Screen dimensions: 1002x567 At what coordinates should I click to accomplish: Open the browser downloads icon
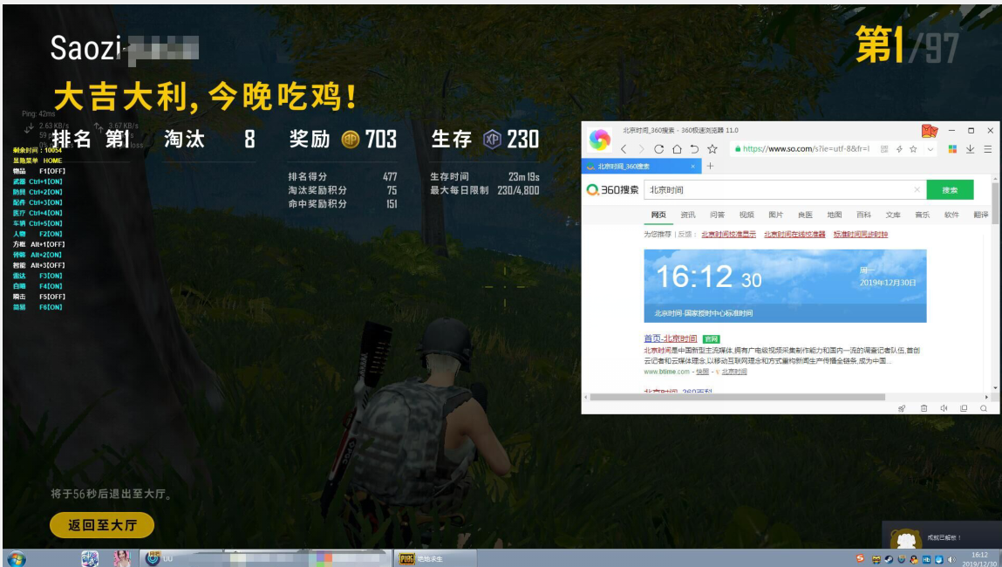click(970, 149)
